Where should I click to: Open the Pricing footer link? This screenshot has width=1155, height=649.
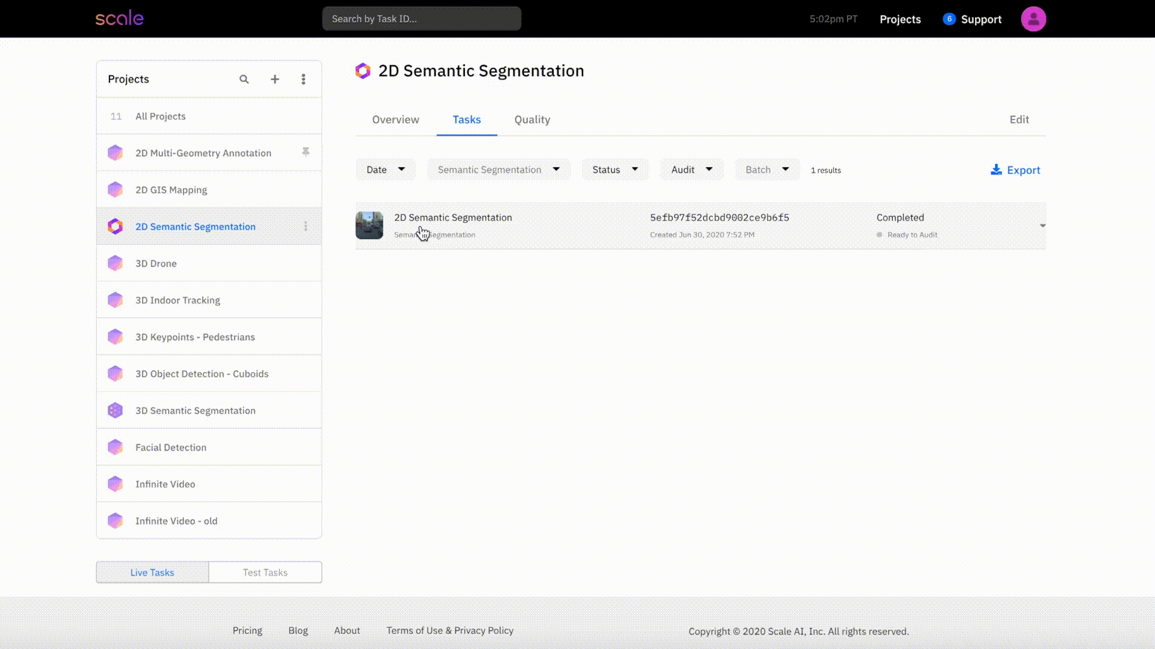tap(247, 630)
